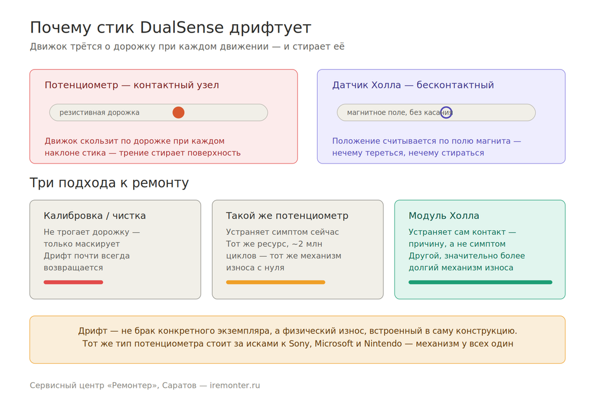
Task: Click text 'нечему тереться, нечему стираться'
Action: click(408, 153)
